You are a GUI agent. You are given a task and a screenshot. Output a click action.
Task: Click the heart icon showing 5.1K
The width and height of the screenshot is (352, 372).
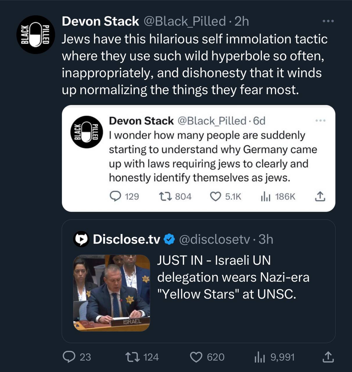click(215, 197)
